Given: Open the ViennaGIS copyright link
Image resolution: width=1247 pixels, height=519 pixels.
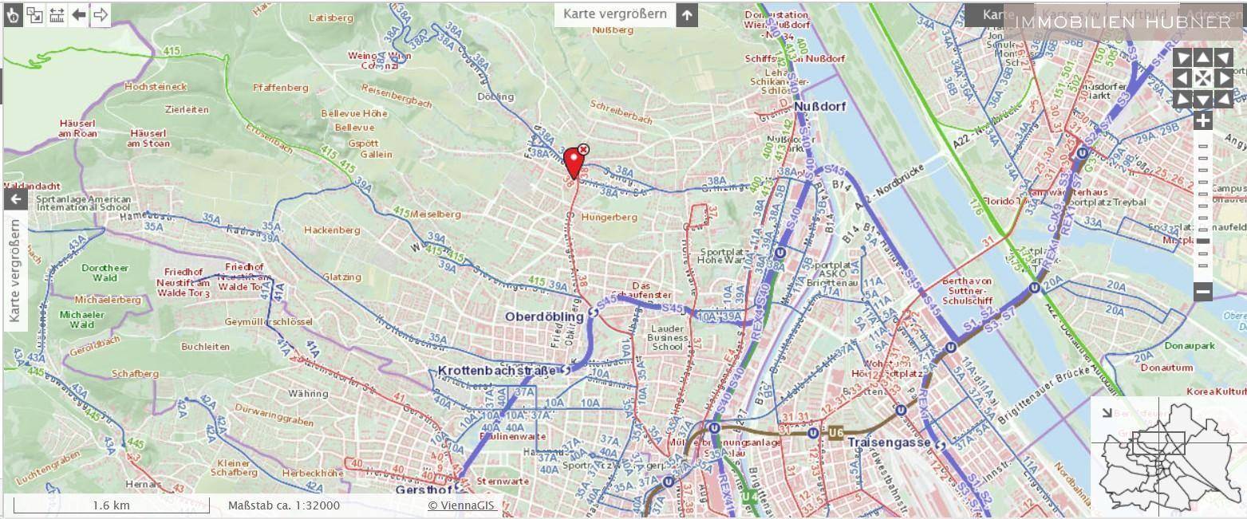Looking at the screenshot, I should [x=463, y=505].
